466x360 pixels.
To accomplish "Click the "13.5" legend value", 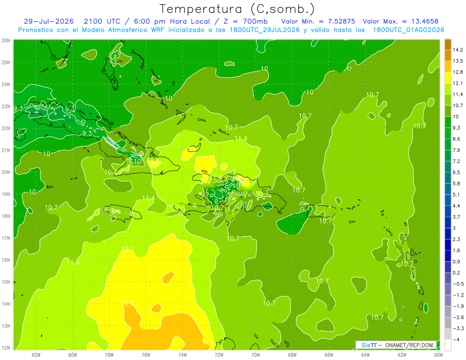I will pyautogui.click(x=458, y=61).
